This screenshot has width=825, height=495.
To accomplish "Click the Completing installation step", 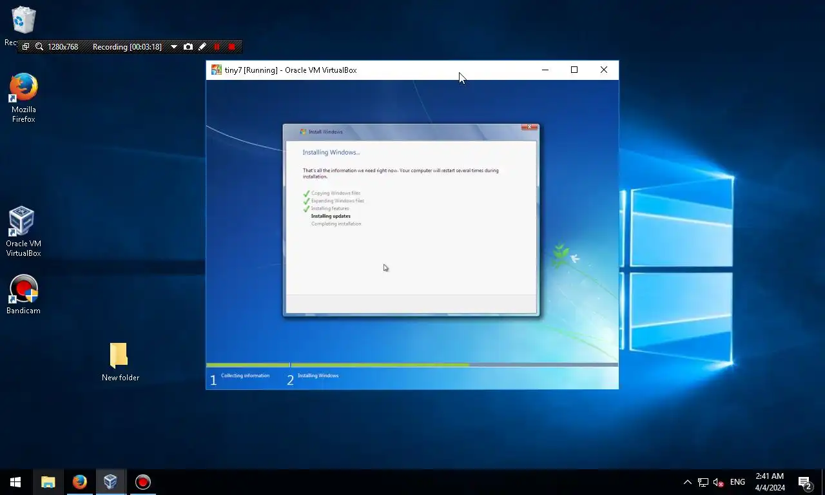I will tap(336, 224).
